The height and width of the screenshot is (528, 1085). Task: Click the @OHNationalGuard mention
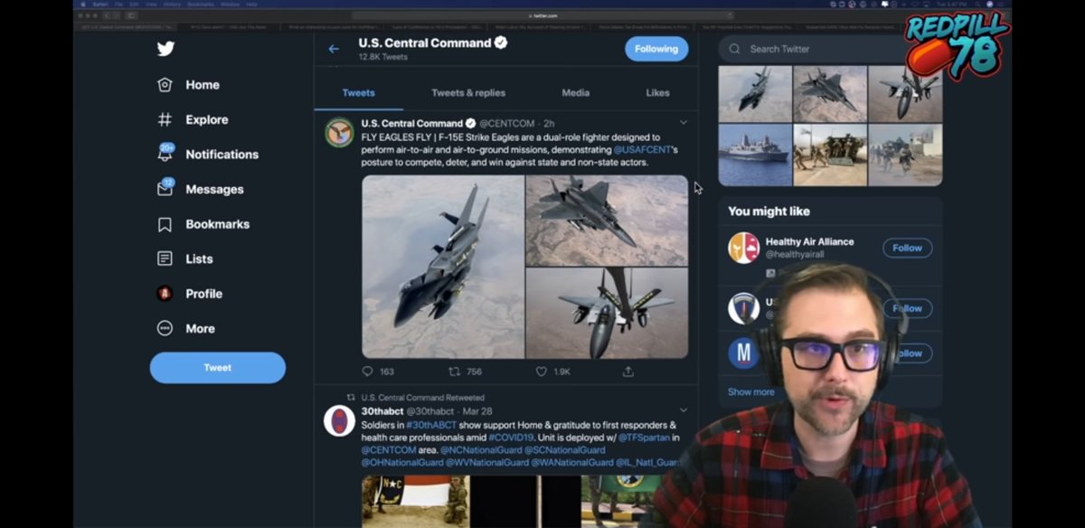[x=401, y=462]
